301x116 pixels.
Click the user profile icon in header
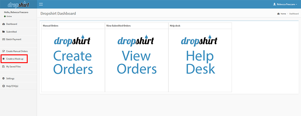point(274,4)
